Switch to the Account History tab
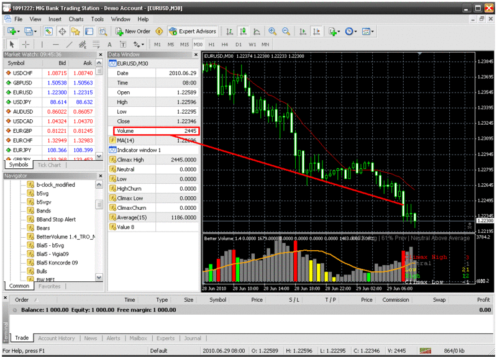Viewport: 497px width, 357px height. coord(56,338)
